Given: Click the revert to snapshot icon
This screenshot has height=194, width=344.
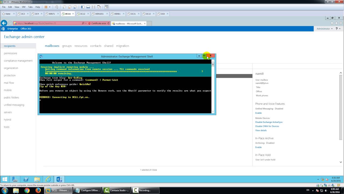Looking at the screenshot, I should coord(70,7).
